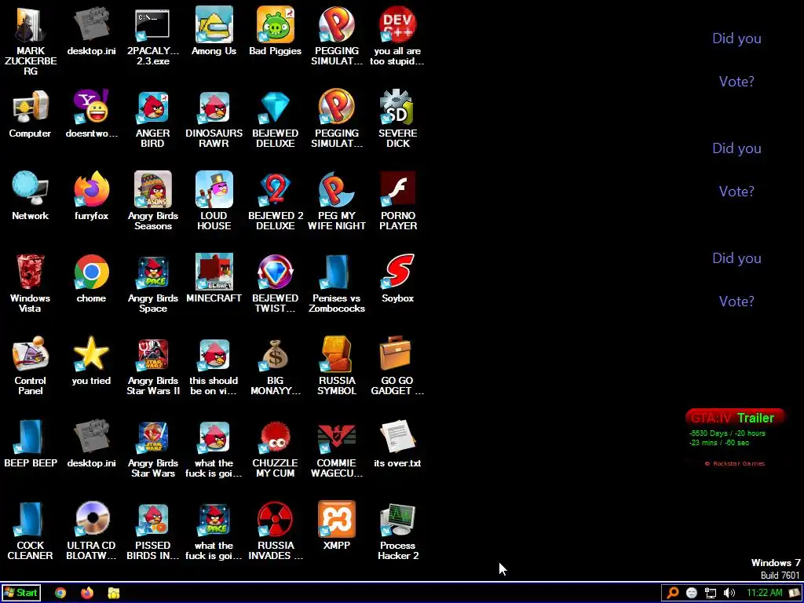Open the Angry Birds Star Wars shortcut
Viewport: 804px width, 603px height.
(152, 437)
